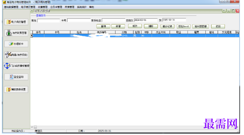
Task: Click the 文化程度 column header
Action: coord(227,32)
